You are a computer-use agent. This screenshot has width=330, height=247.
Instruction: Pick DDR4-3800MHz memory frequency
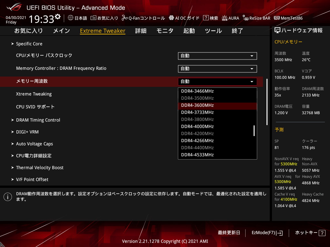218,120
